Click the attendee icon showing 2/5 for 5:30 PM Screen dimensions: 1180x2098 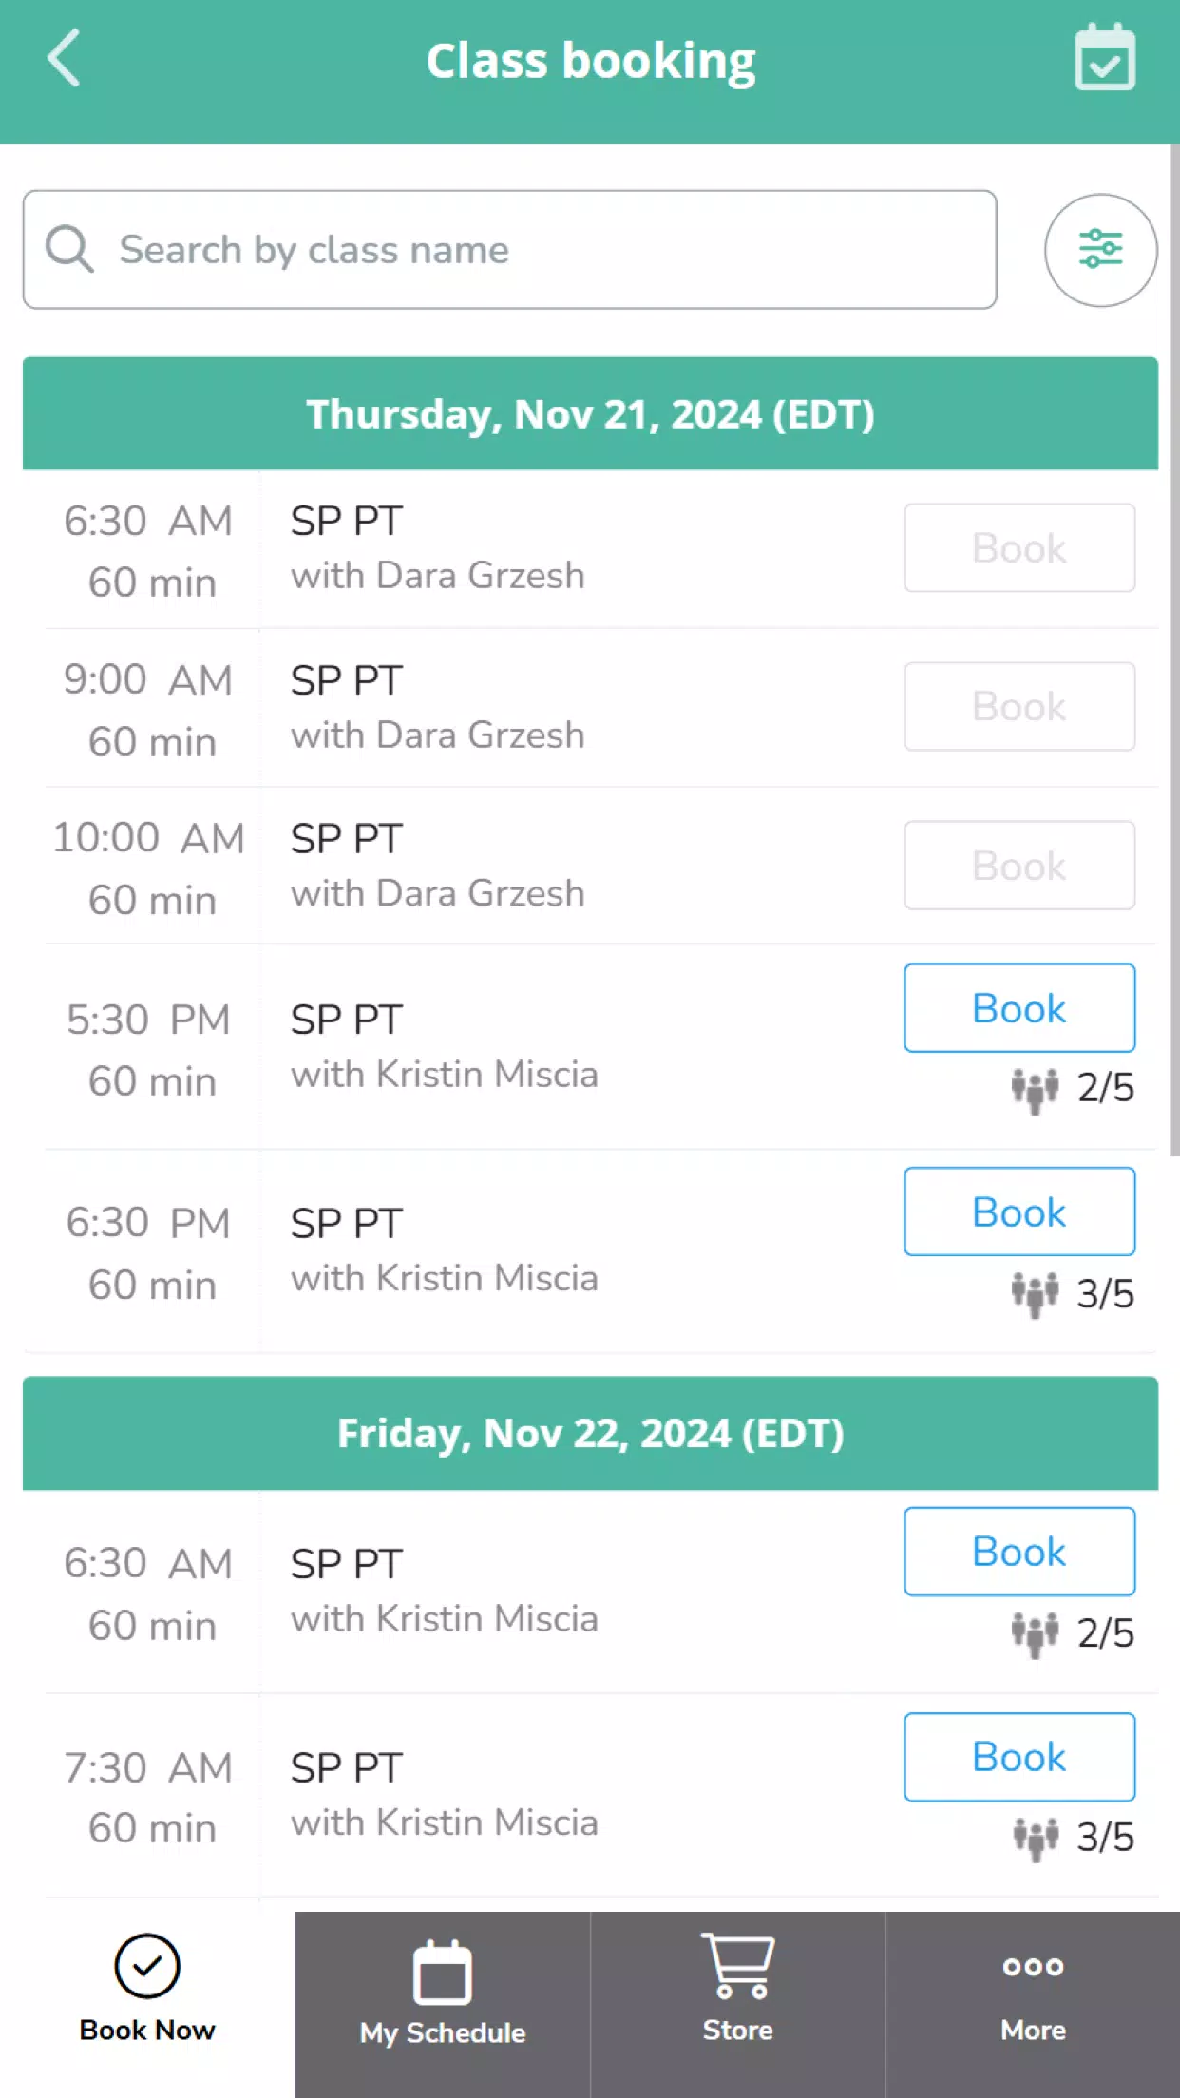coord(1035,1089)
